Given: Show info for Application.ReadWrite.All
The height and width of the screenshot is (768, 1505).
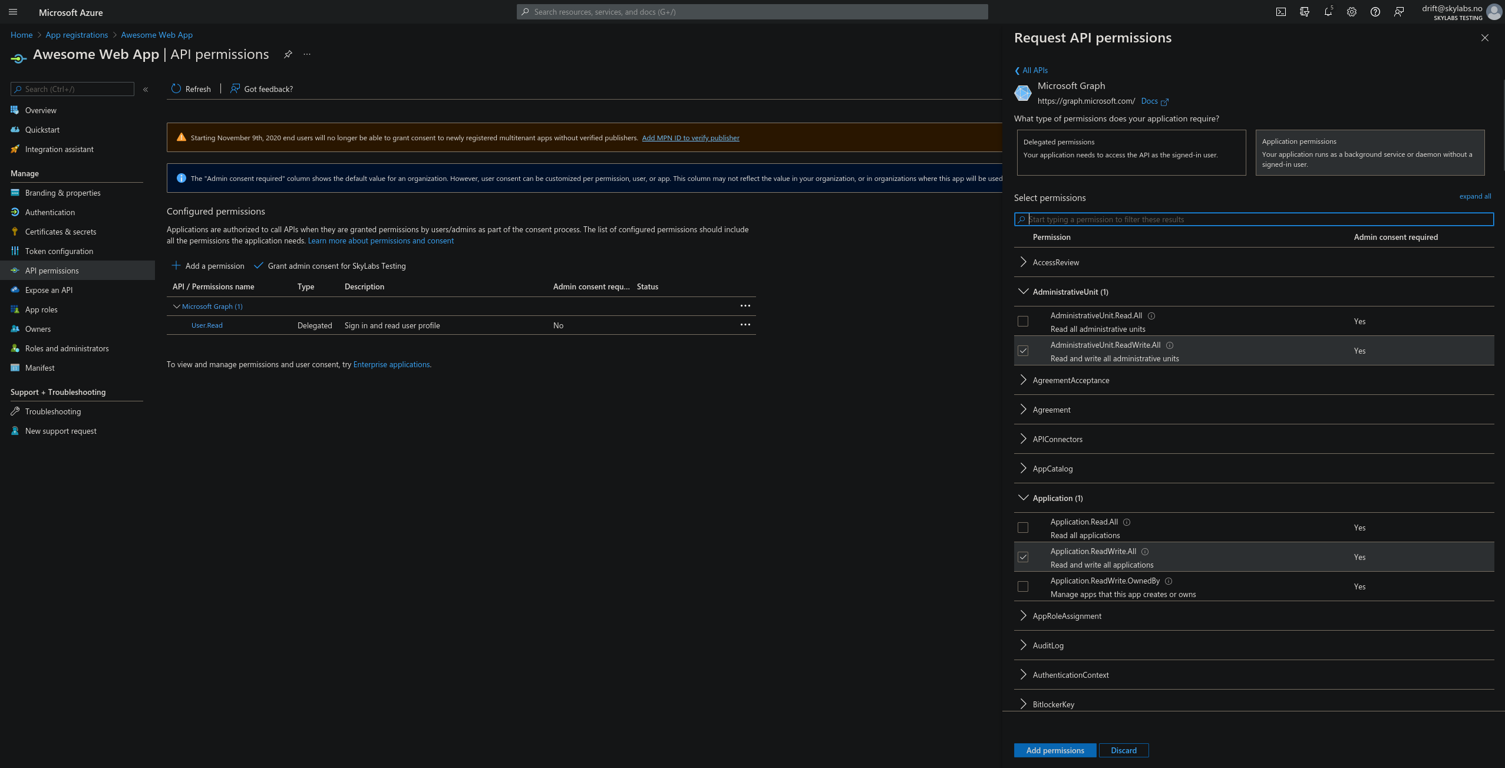Looking at the screenshot, I should click(1145, 552).
